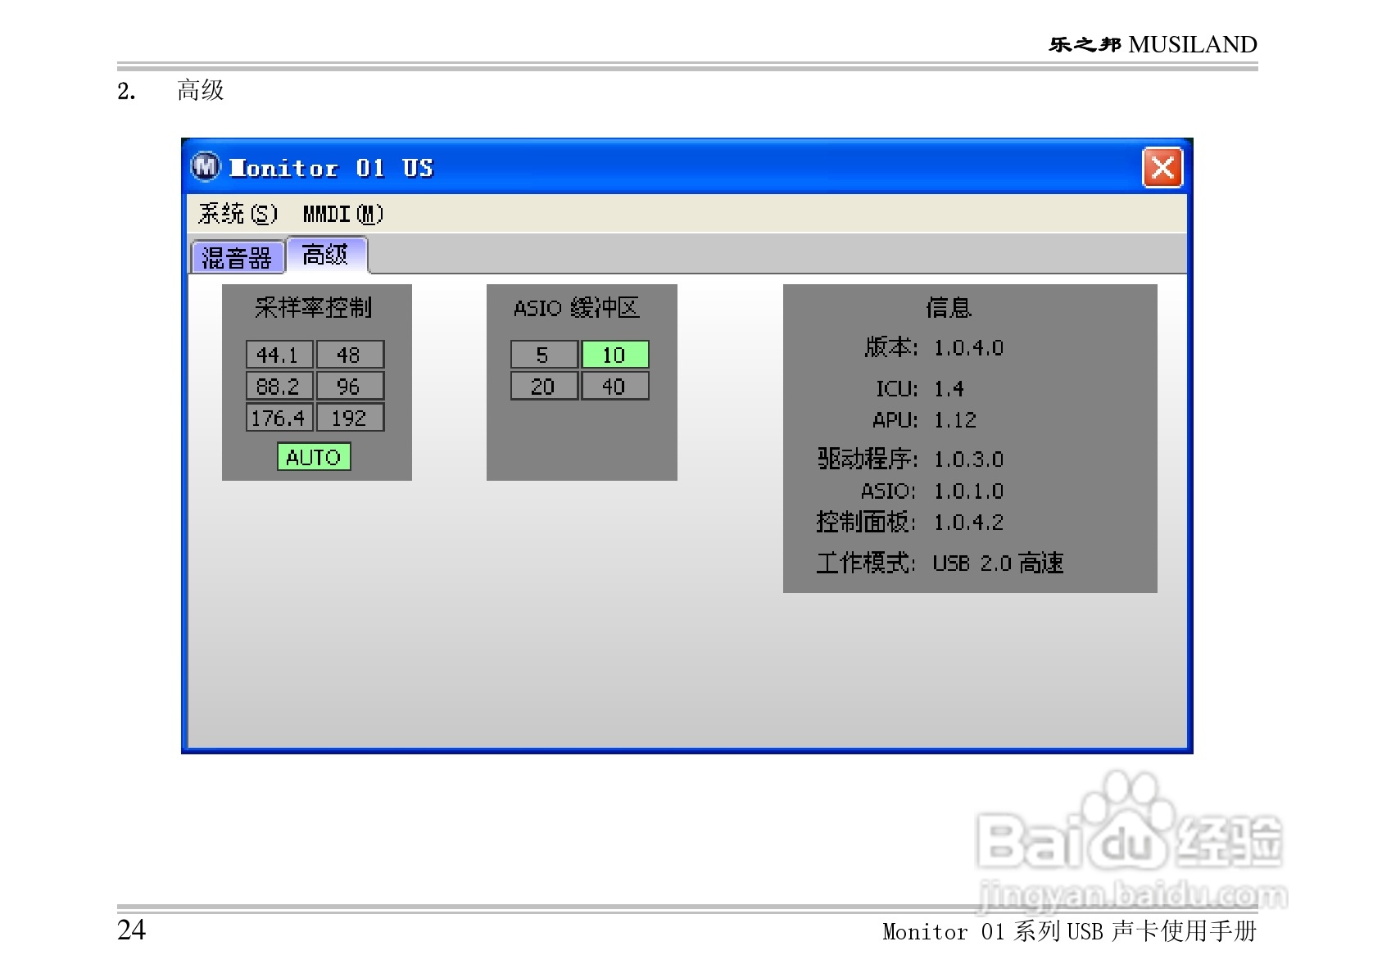1373x973 pixels.
Task: Click the 采样率控制 panel heading
Action: coord(314,308)
